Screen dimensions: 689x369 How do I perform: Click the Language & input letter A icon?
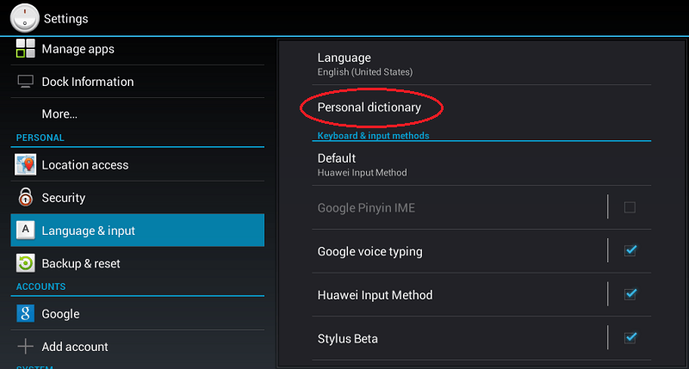pyautogui.click(x=26, y=230)
